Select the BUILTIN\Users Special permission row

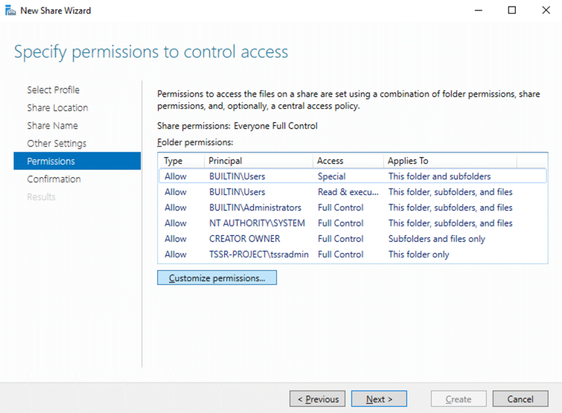tap(351, 177)
